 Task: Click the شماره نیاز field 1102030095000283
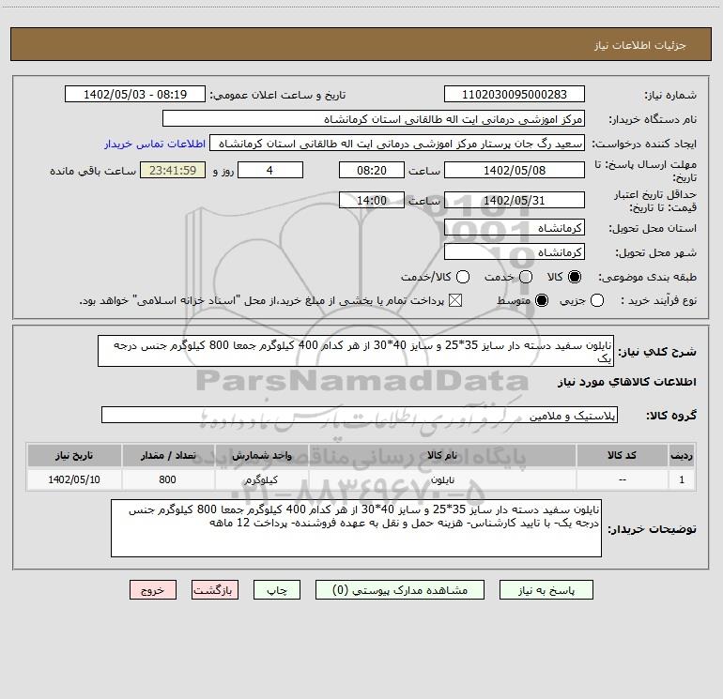[515, 94]
